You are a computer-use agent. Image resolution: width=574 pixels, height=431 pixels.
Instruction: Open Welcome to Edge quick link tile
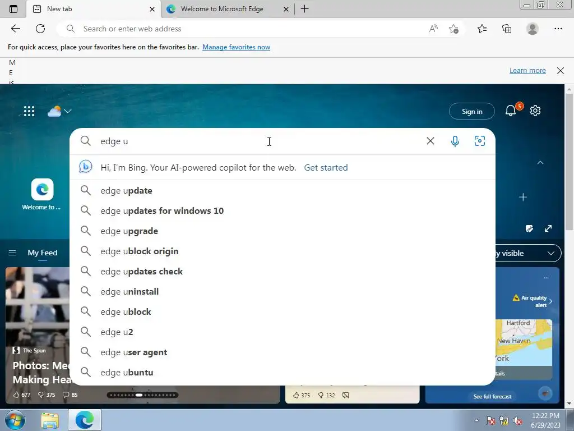[x=41, y=195]
